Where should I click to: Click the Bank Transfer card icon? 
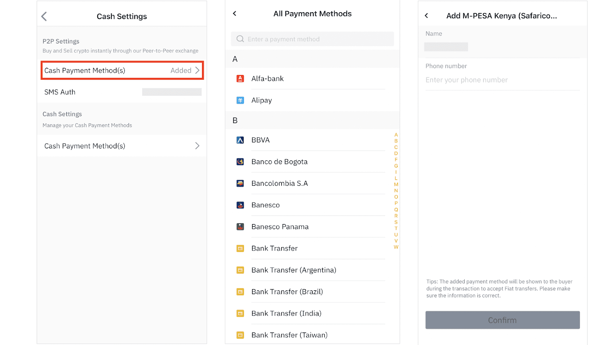(240, 248)
